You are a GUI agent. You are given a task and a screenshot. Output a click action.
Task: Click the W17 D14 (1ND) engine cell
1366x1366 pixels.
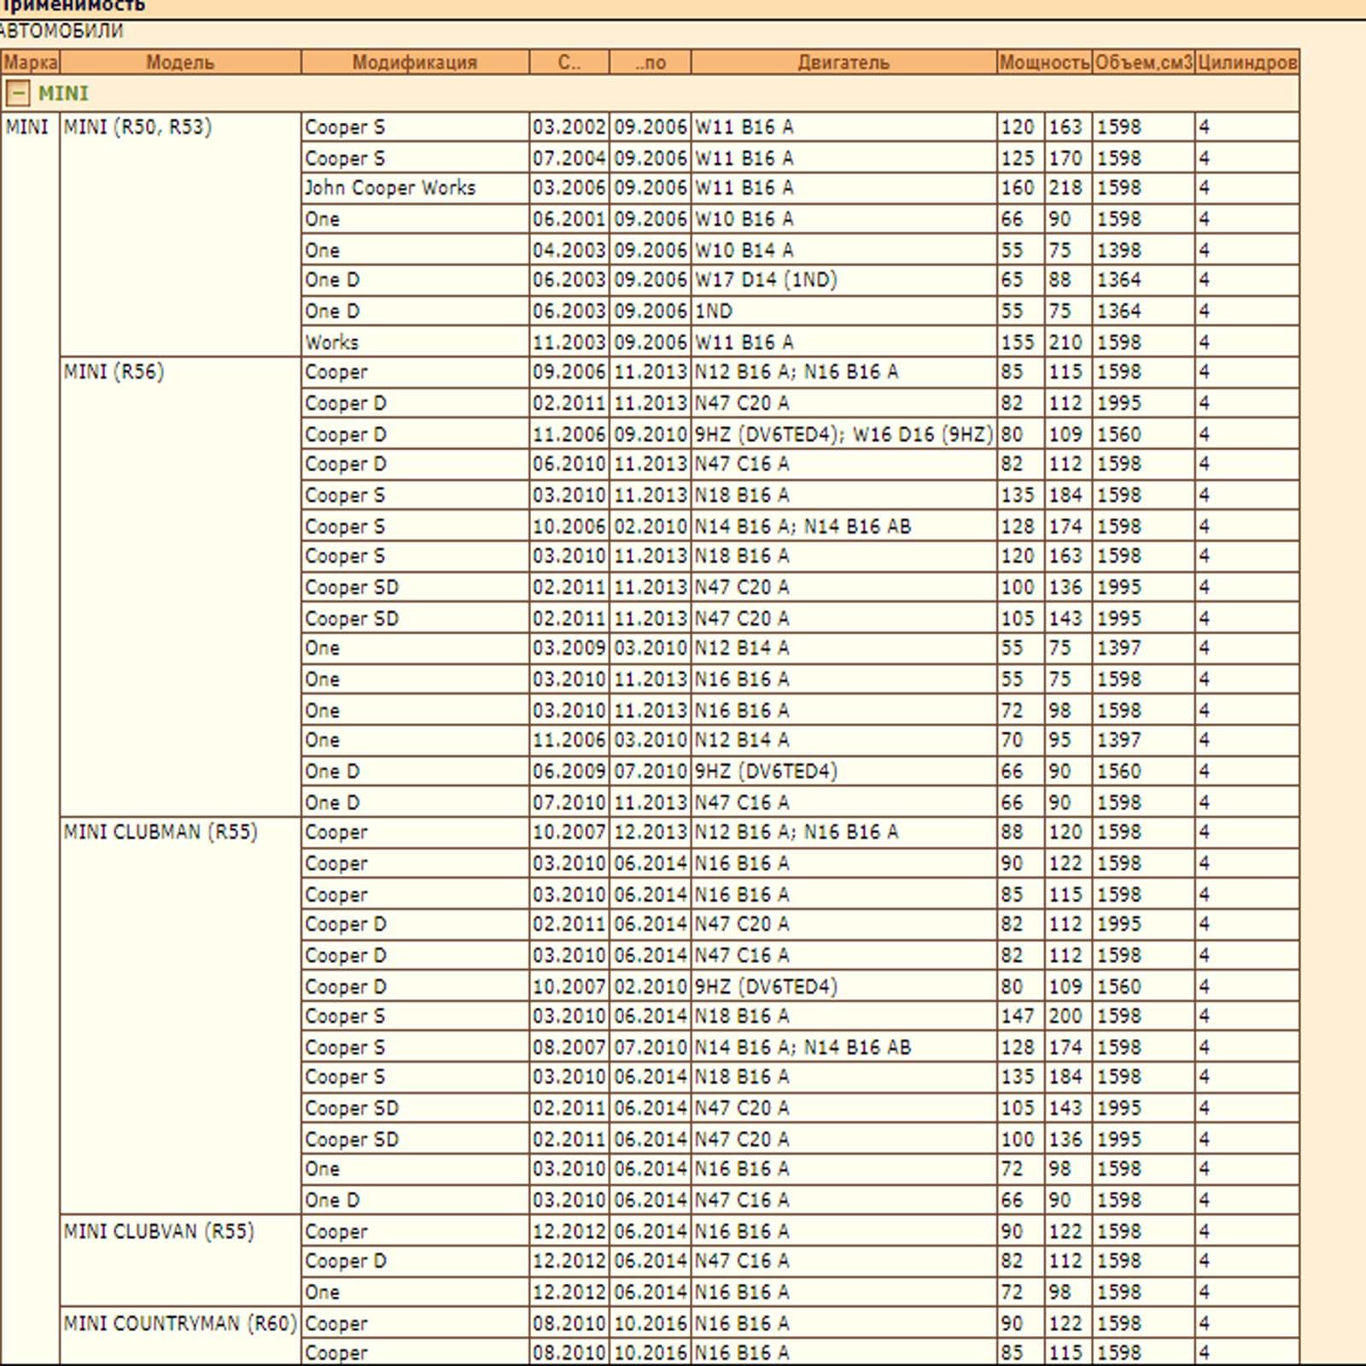766,280
